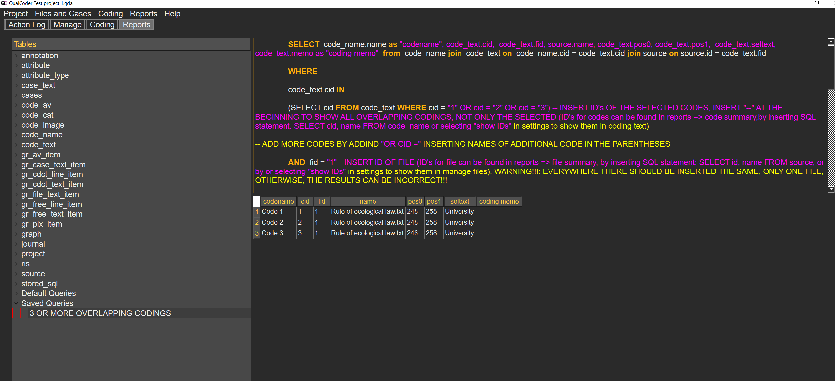Expand the attribute_type table
Screen dimensions: 835x381
16,75
